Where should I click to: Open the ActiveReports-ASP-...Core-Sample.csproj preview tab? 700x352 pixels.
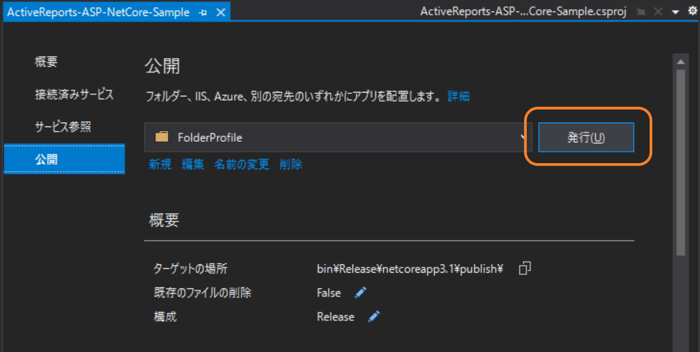tap(523, 12)
